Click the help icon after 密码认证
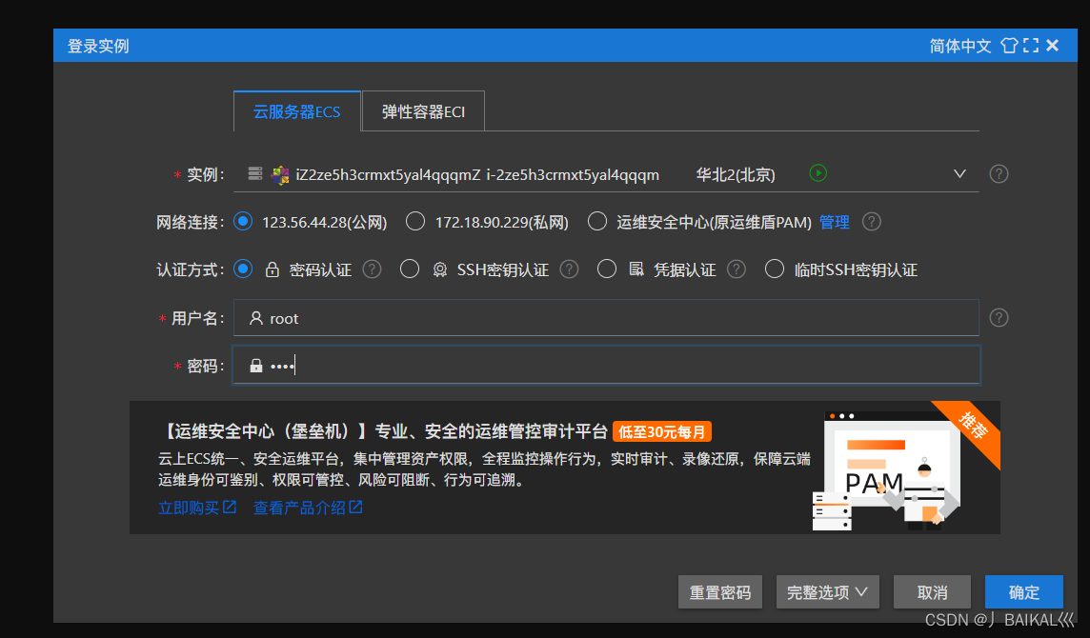 (x=372, y=269)
